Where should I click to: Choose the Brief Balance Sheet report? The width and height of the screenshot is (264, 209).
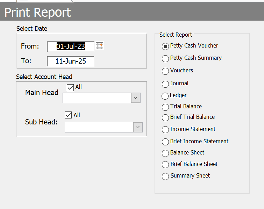point(165,165)
